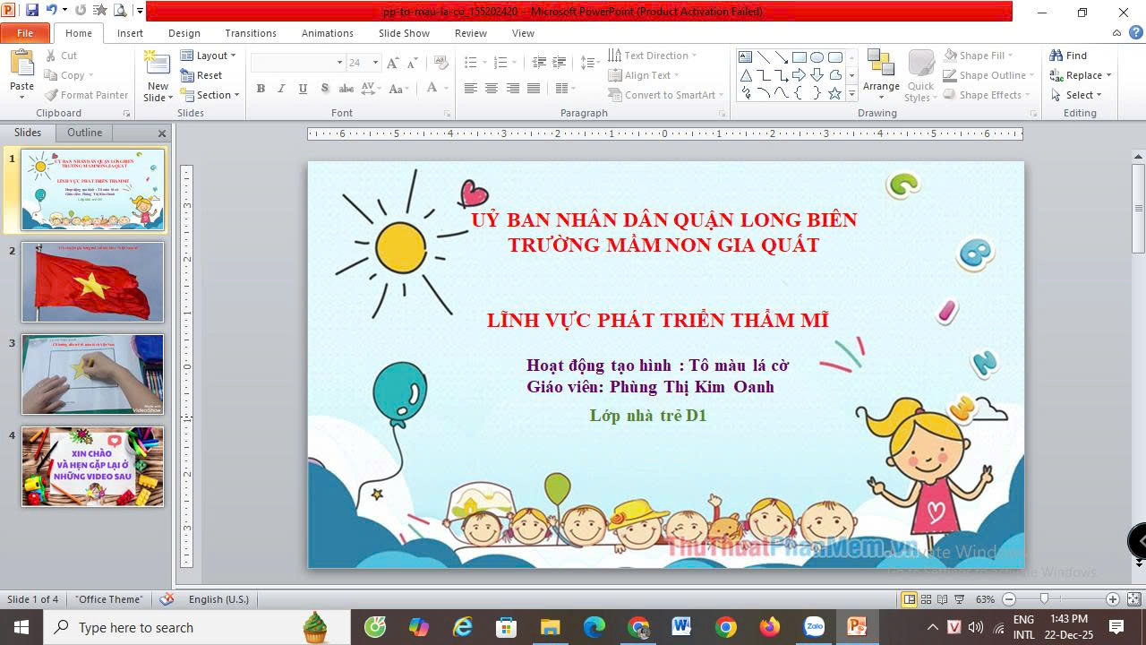Viewport: 1146px width, 645px height.
Task: Switch to Slide Sorter view
Action: pos(927,599)
